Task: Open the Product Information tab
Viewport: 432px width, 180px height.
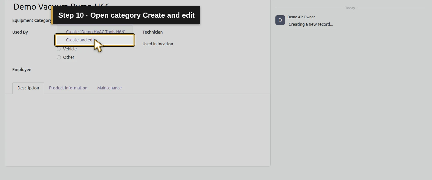Action: click(68, 88)
